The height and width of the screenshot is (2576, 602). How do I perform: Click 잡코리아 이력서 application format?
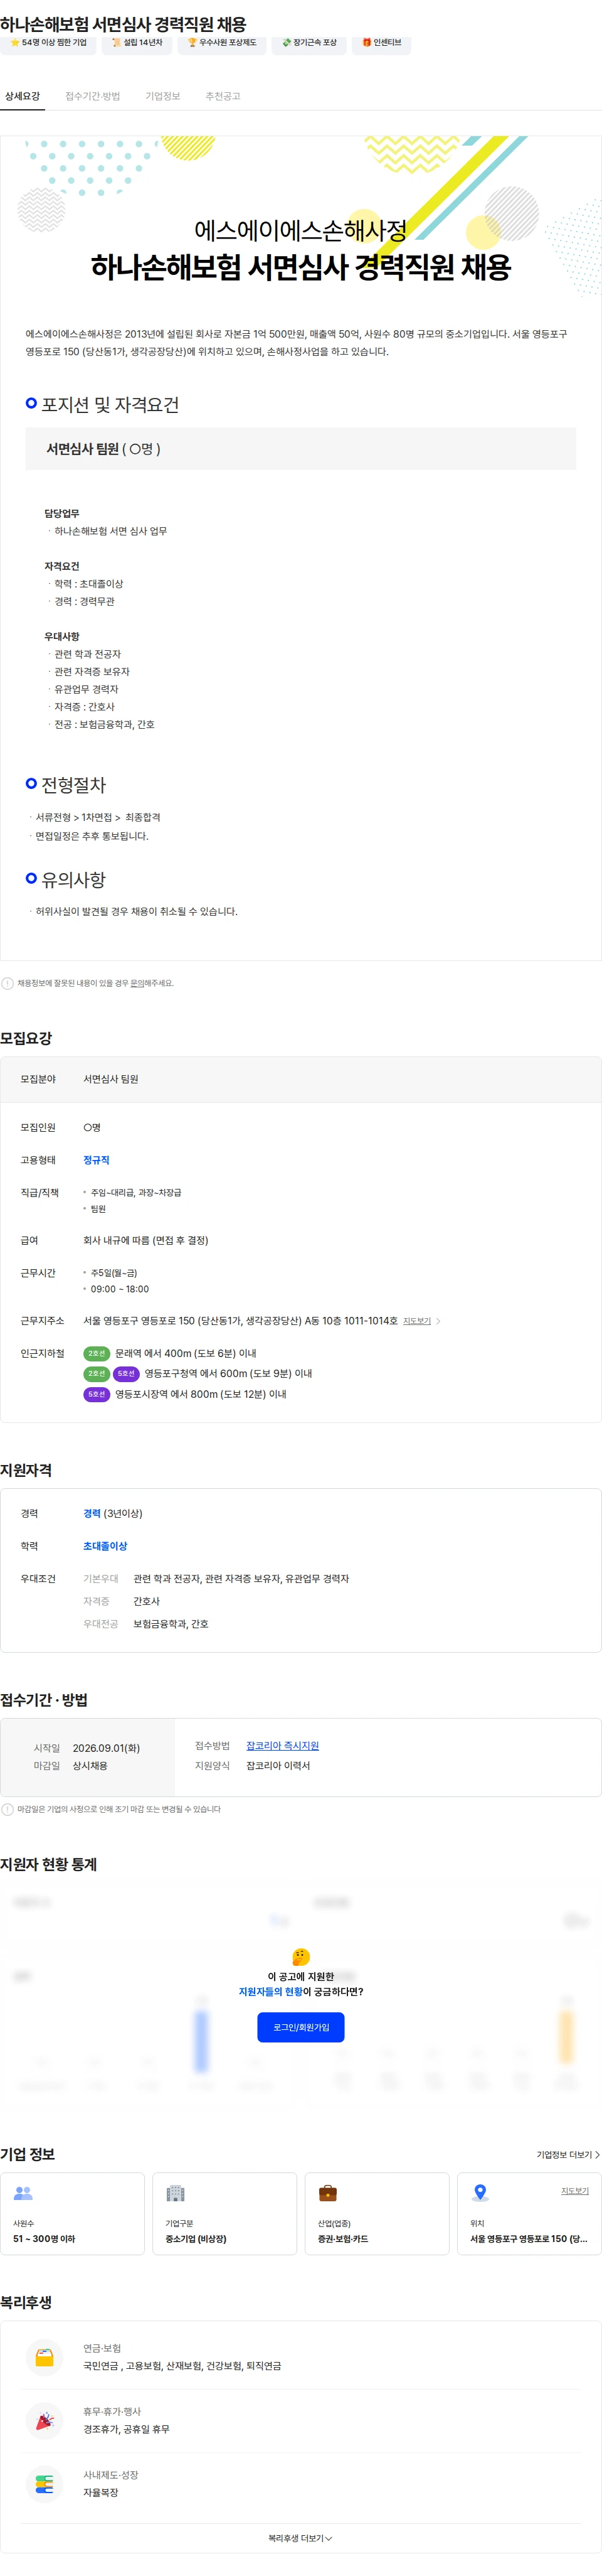(278, 1765)
